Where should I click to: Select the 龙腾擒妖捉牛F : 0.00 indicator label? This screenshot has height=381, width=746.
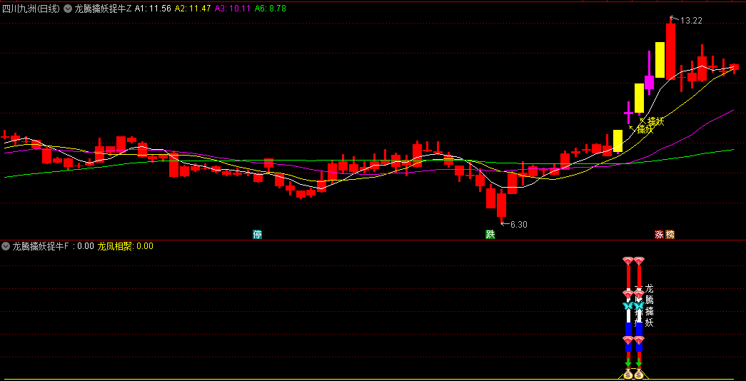[52, 246]
